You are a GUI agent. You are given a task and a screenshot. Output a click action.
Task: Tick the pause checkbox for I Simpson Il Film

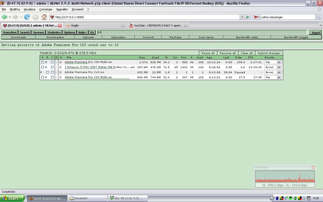click(42, 67)
